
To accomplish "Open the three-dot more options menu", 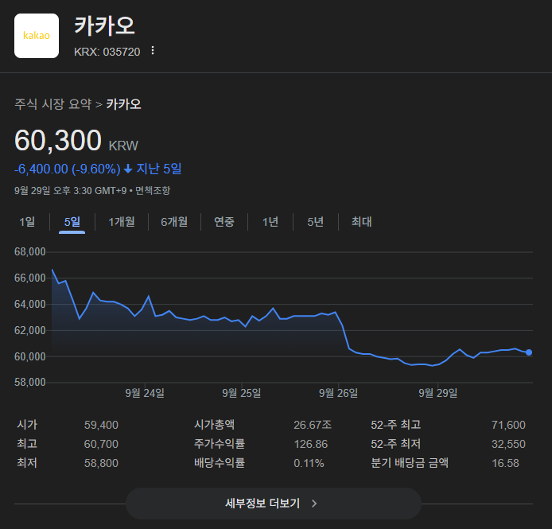I will 153,51.
